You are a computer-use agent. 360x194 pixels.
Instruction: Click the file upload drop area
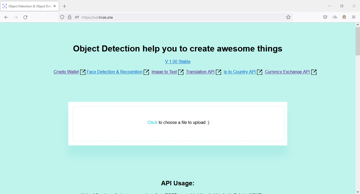coord(178,124)
